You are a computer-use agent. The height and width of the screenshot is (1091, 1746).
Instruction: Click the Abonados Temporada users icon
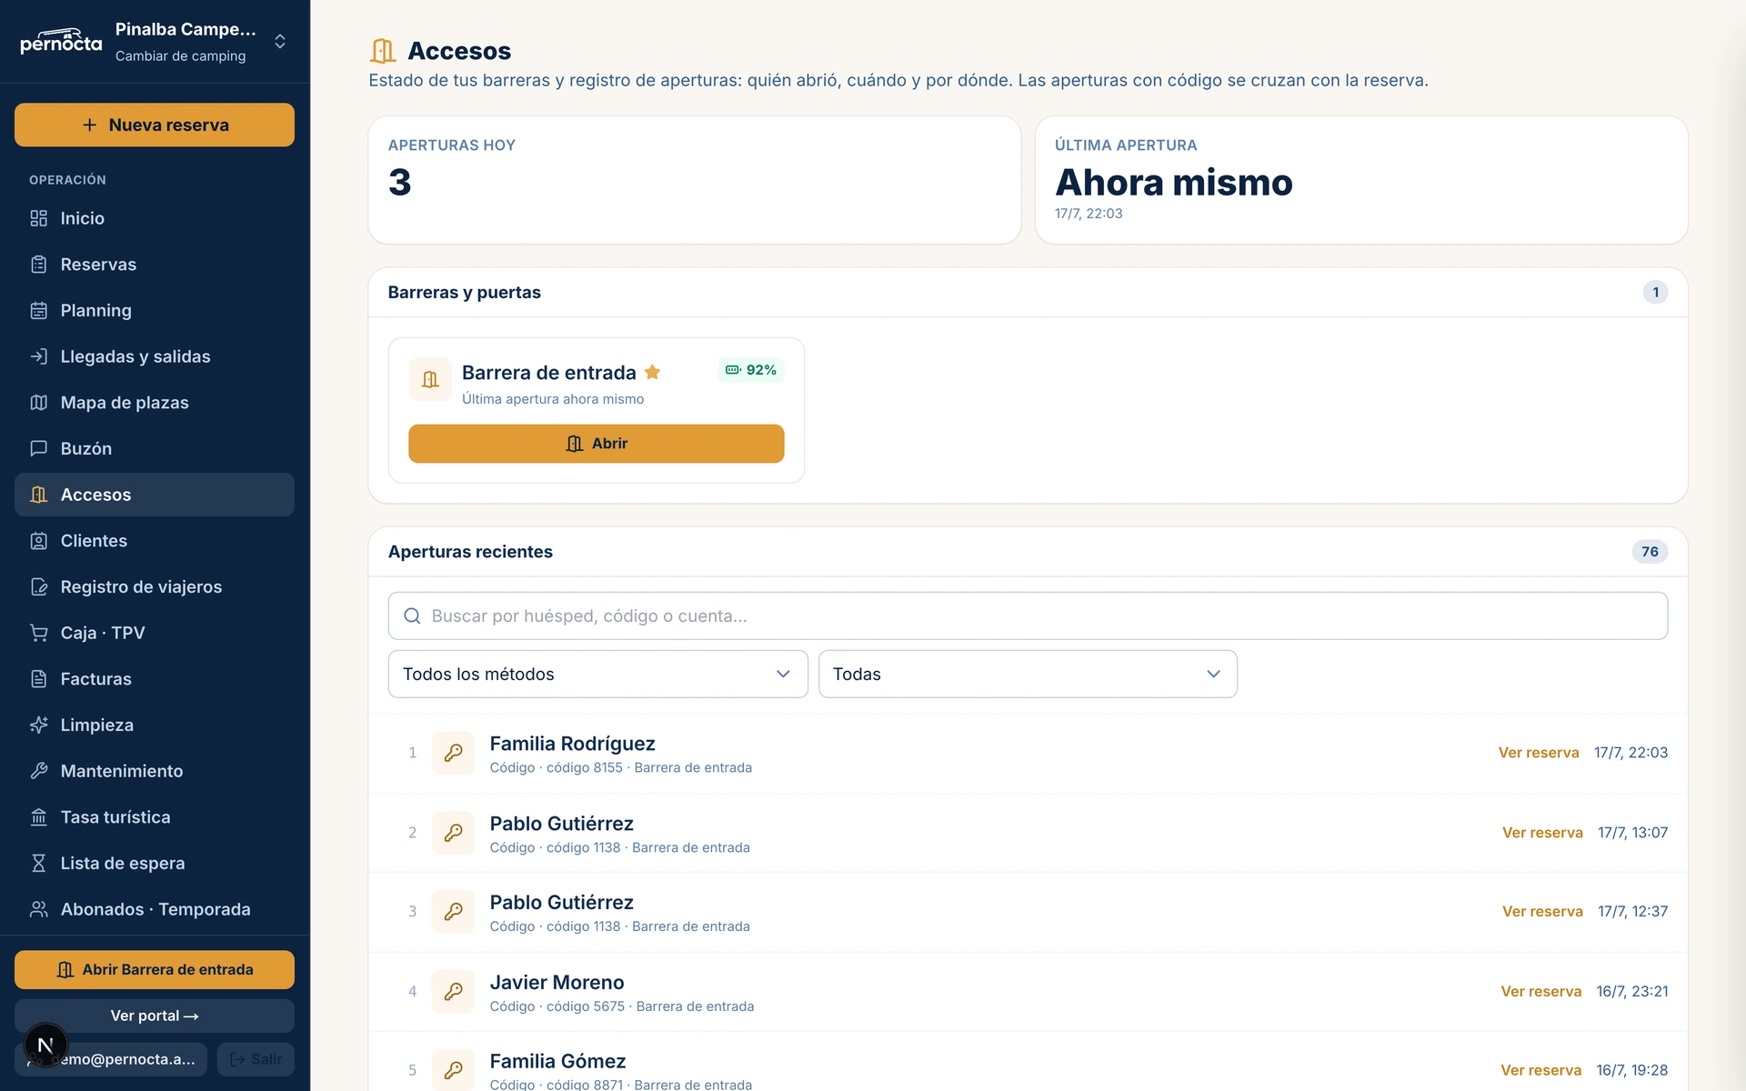tap(38, 909)
